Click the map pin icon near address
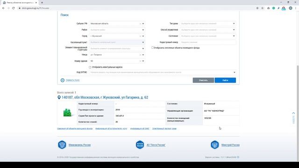The image size is (299, 168). click(x=59, y=98)
